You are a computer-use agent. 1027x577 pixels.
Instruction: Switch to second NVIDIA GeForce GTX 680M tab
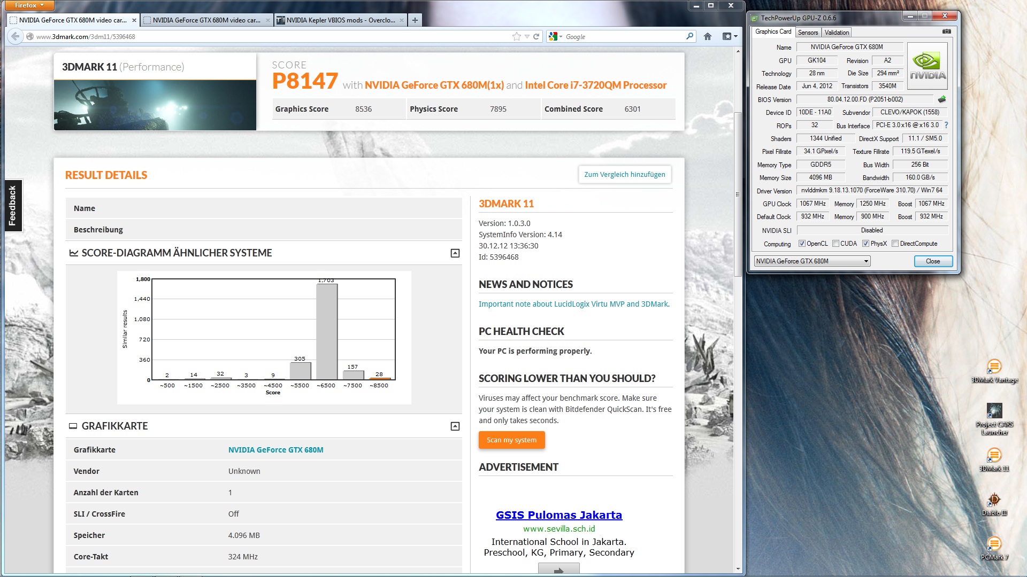point(206,20)
